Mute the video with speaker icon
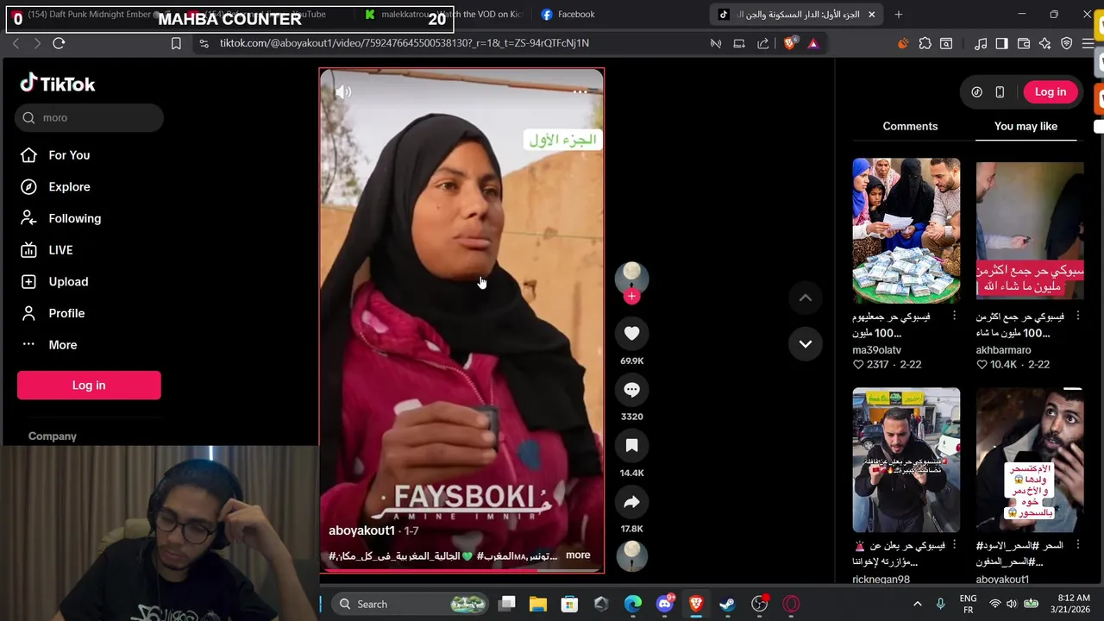The image size is (1104, 621). 343,91
